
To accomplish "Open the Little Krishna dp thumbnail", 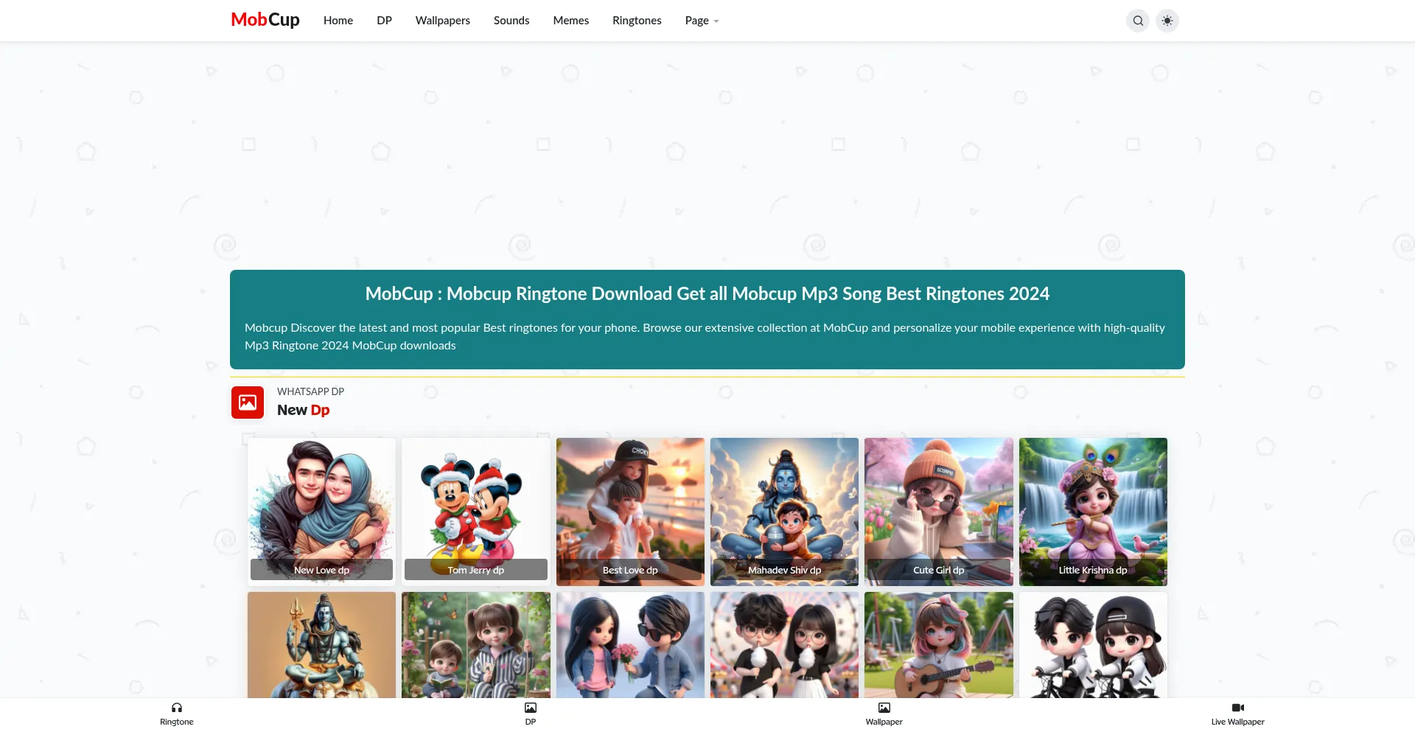I will (1093, 512).
